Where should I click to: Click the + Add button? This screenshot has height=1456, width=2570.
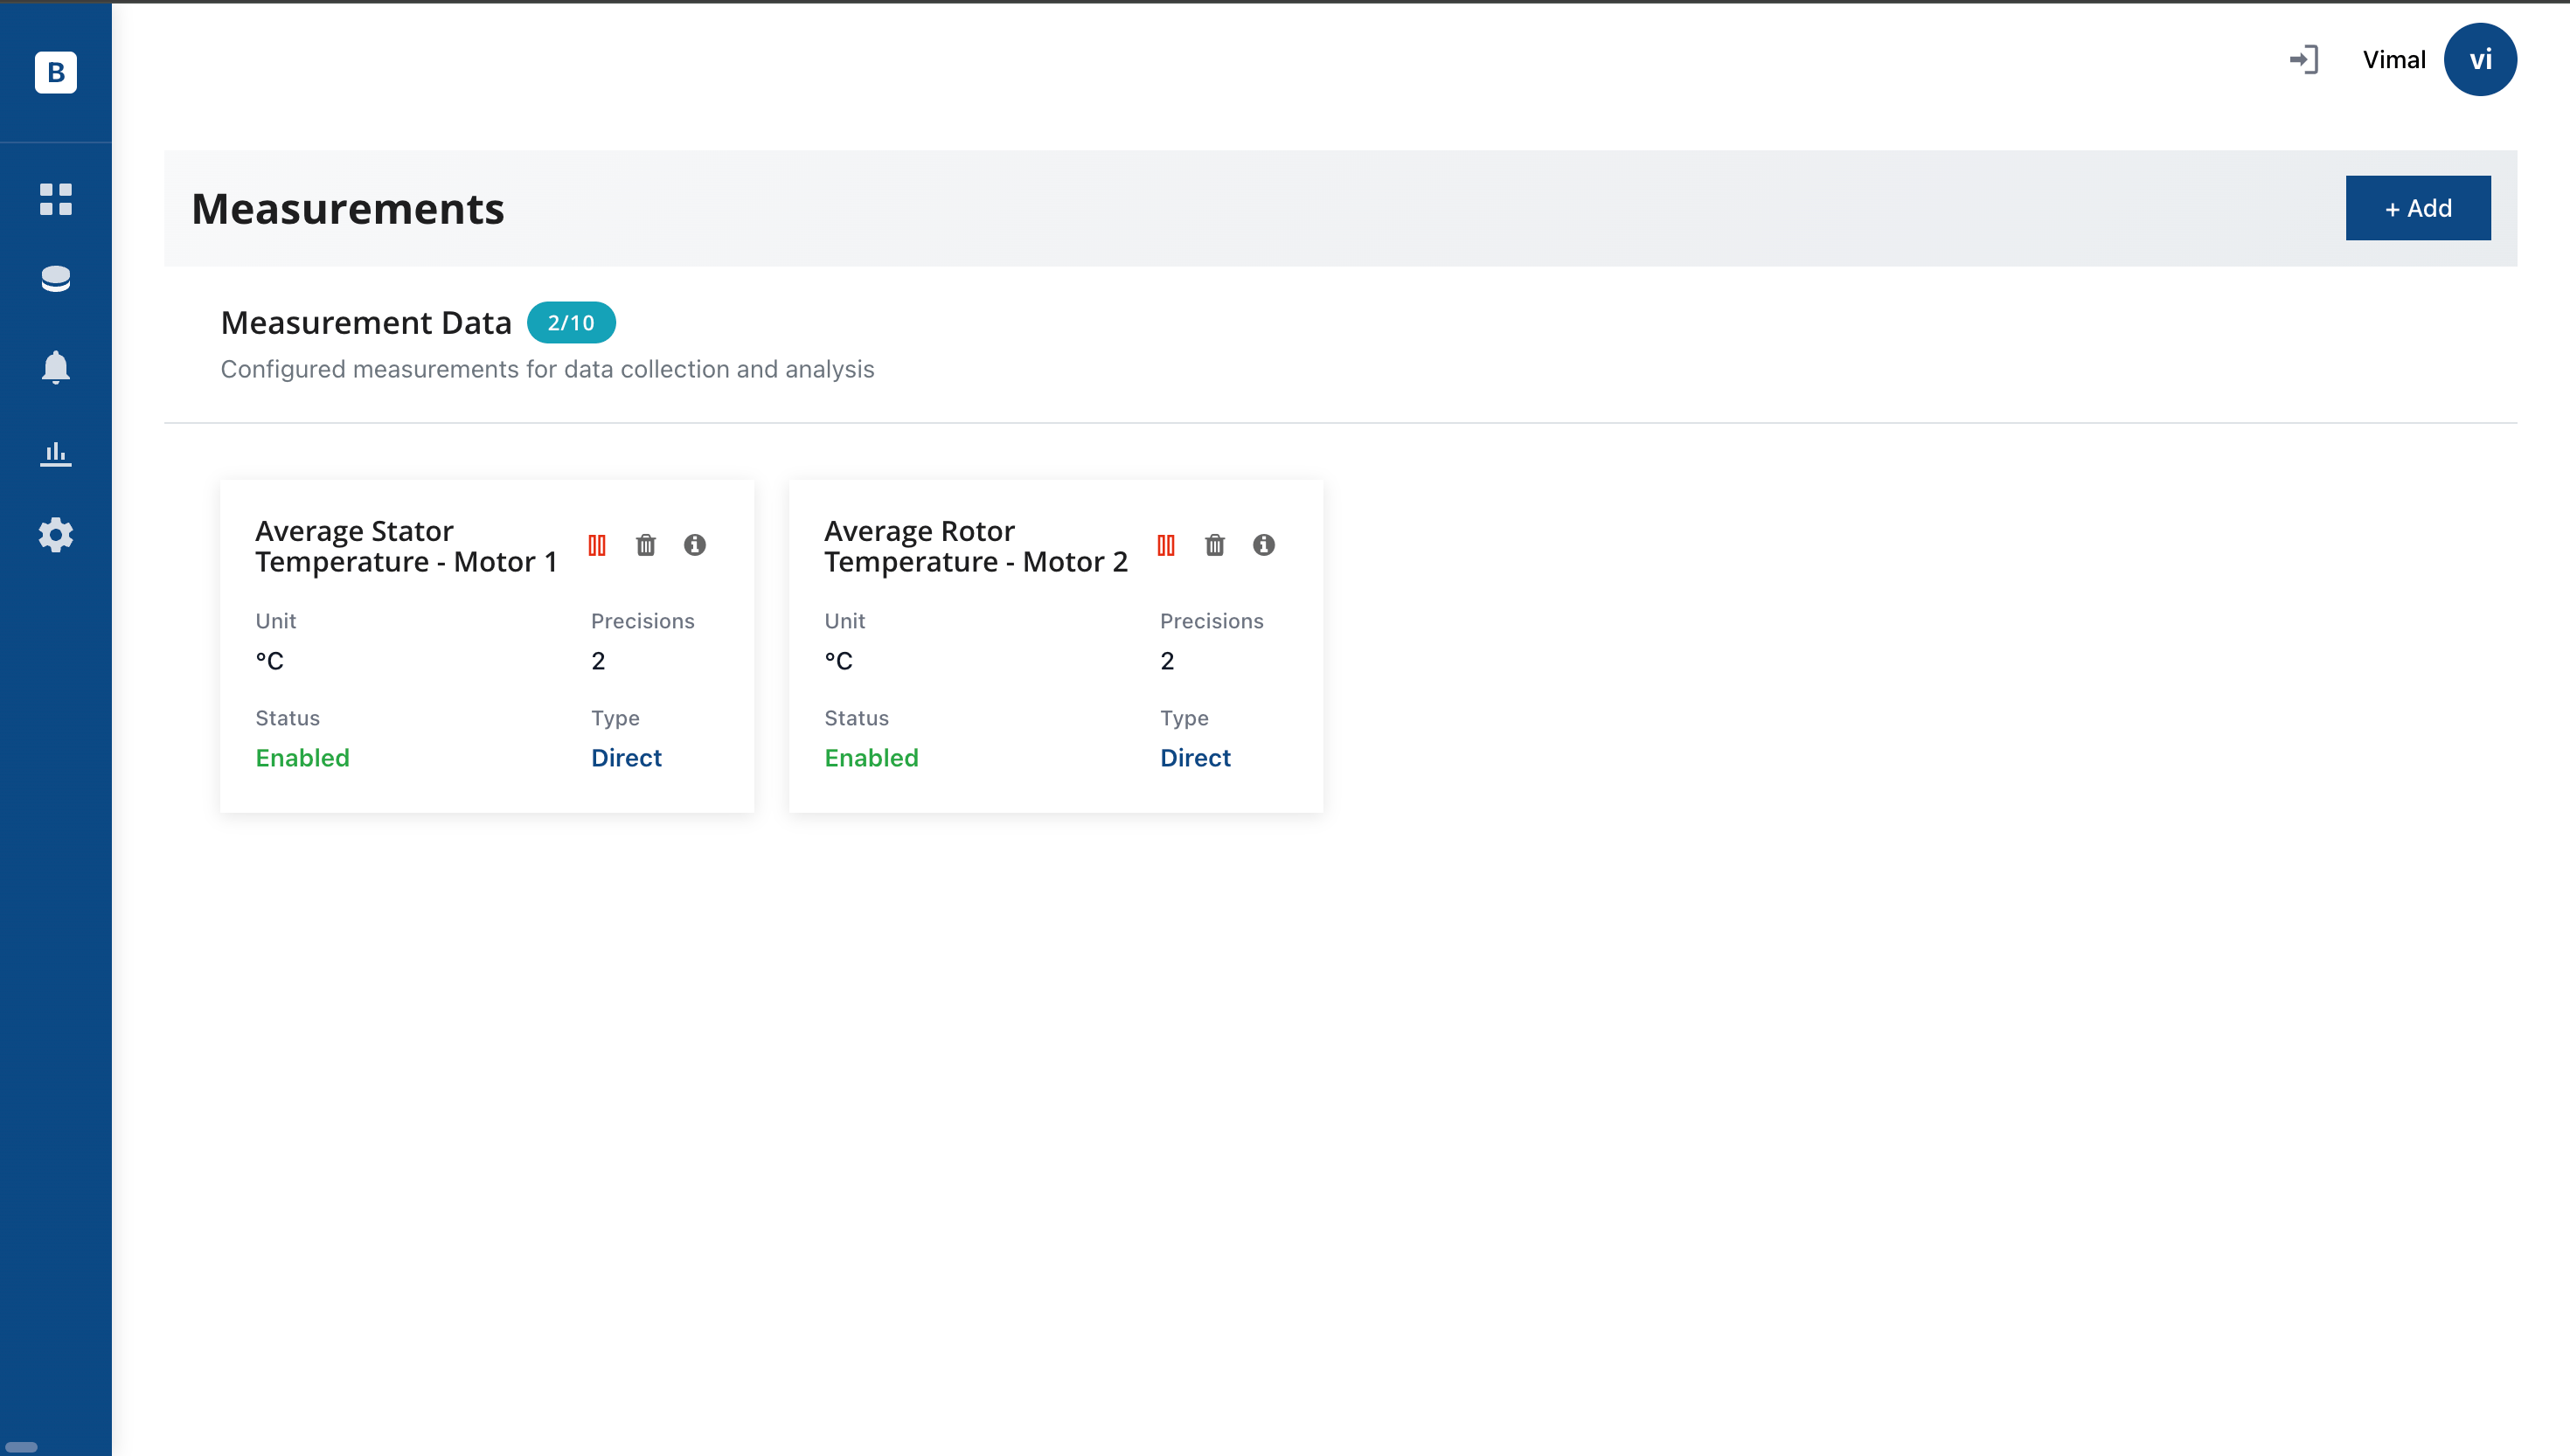[x=2417, y=208]
